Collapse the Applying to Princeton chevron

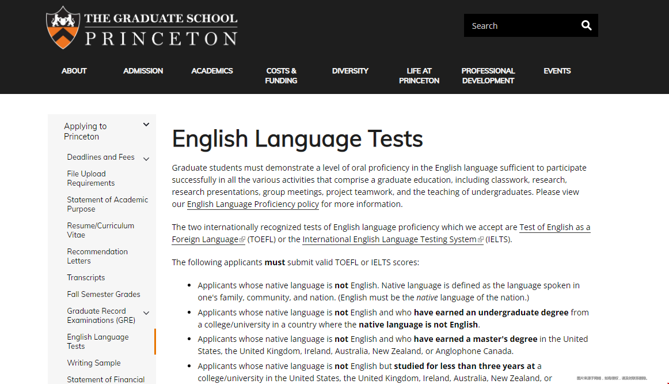[146, 125]
